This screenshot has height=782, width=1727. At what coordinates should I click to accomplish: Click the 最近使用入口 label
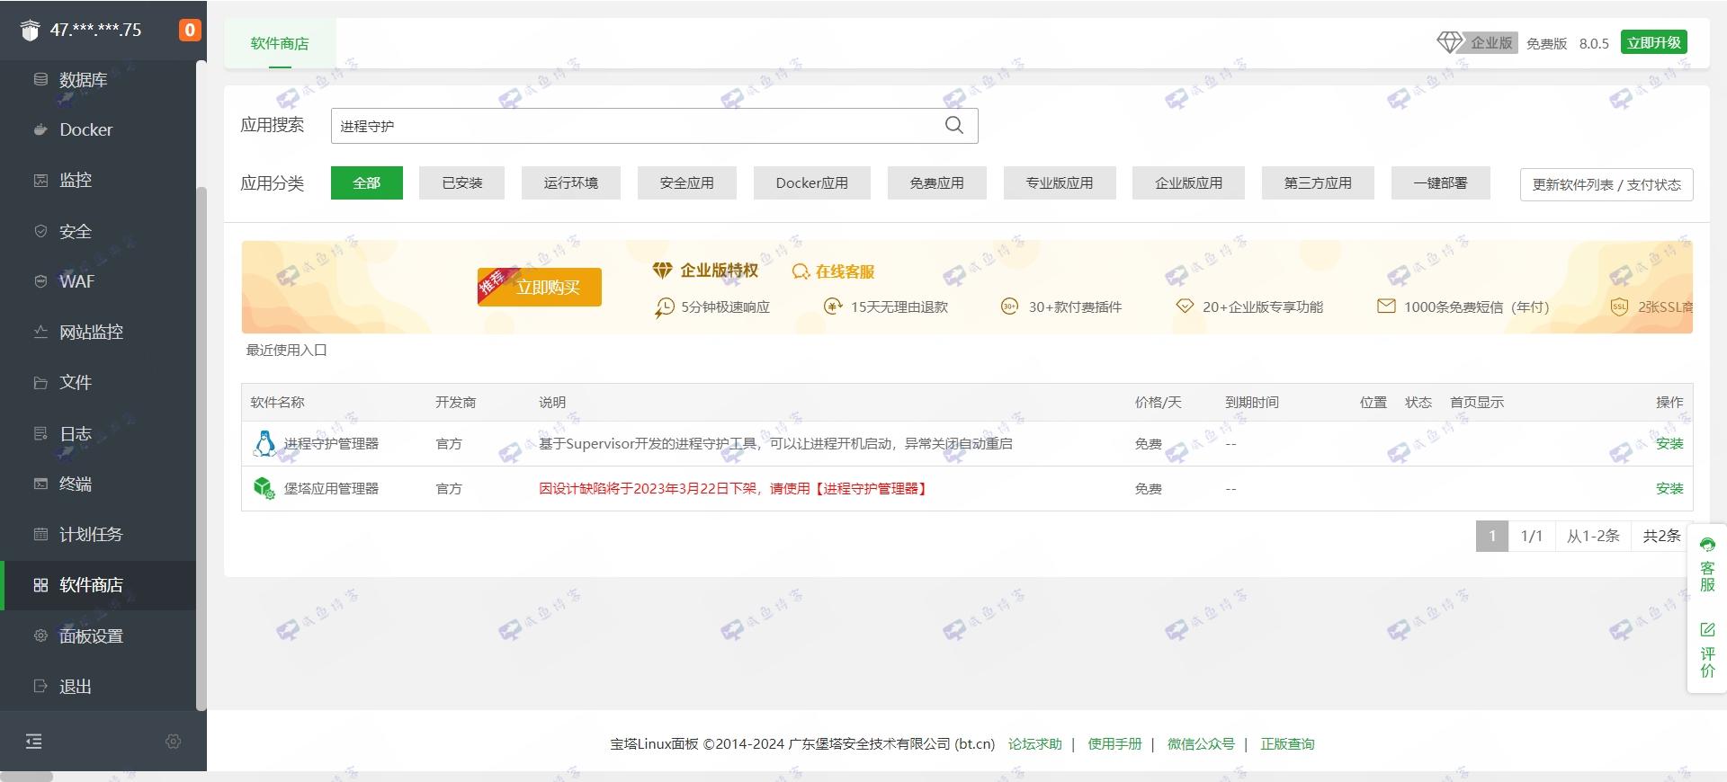(286, 350)
